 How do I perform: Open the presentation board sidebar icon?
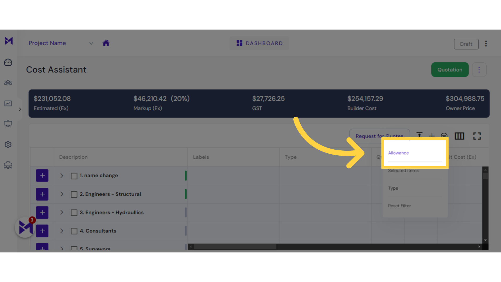(8, 124)
